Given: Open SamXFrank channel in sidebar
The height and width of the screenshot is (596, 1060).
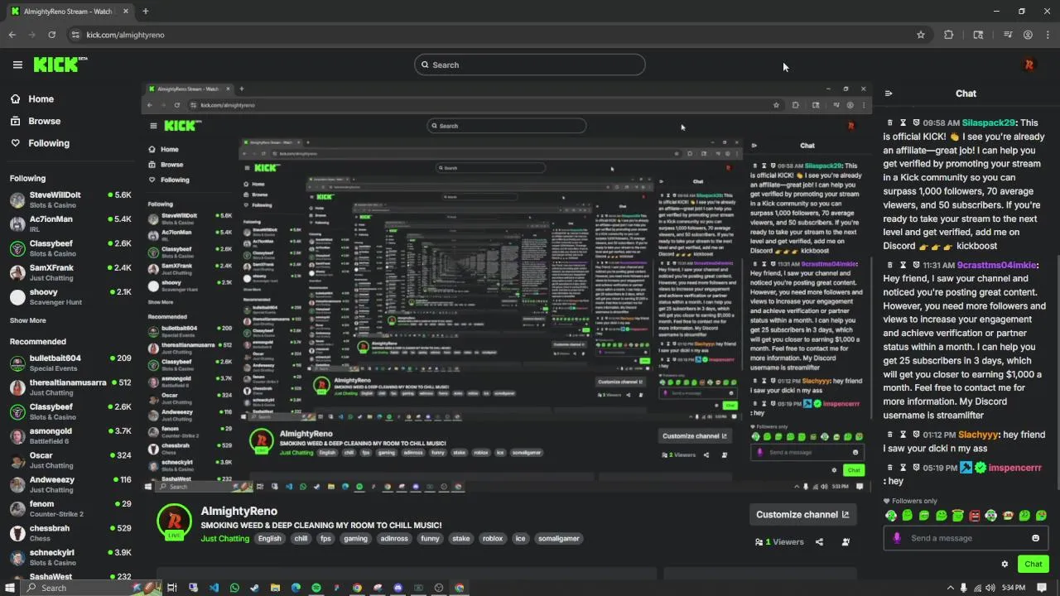Looking at the screenshot, I should (70, 272).
